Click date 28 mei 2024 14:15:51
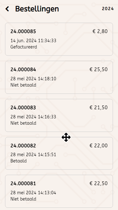This screenshot has height=210, width=118. point(33,155)
